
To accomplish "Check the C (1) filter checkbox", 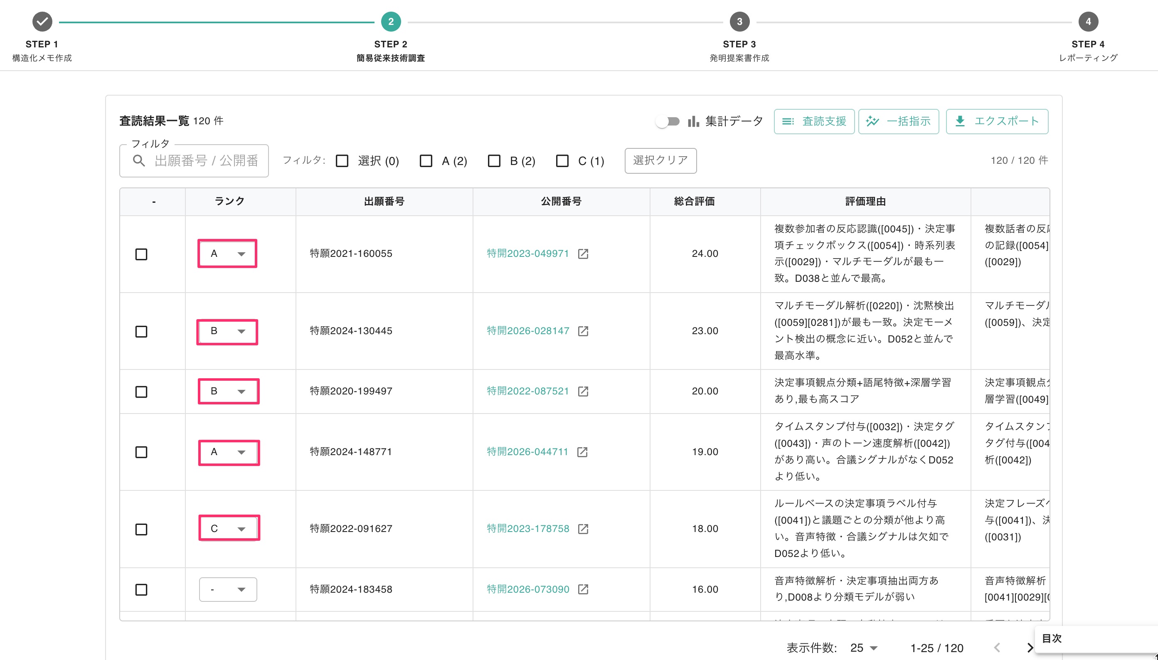I will point(562,161).
